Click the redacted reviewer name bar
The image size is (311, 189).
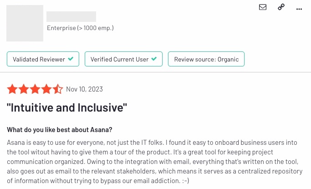(x=71, y=16)
